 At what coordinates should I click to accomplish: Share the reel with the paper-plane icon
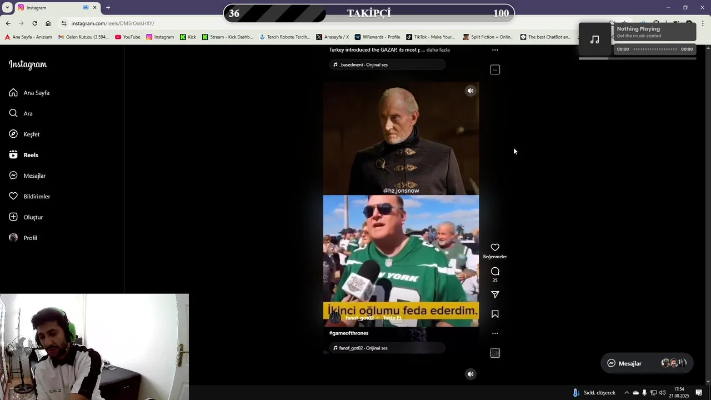(495, 294)
